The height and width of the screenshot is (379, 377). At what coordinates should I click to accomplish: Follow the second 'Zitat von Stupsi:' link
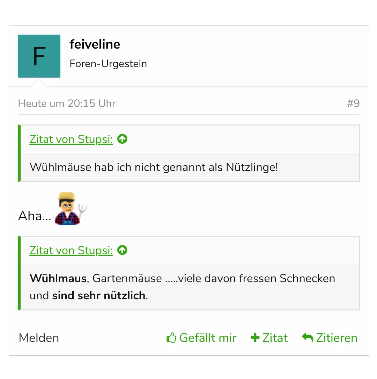[x=71, y=250]
